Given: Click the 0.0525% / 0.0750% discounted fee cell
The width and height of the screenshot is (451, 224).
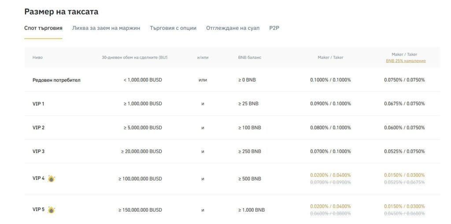Looking at the screenshot, I should (404, 152).
